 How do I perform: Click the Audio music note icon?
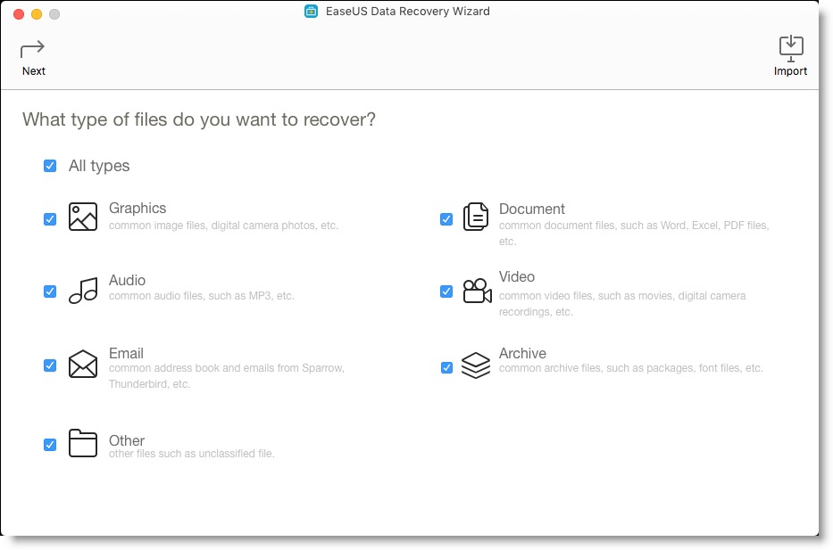tap(83, 291)
